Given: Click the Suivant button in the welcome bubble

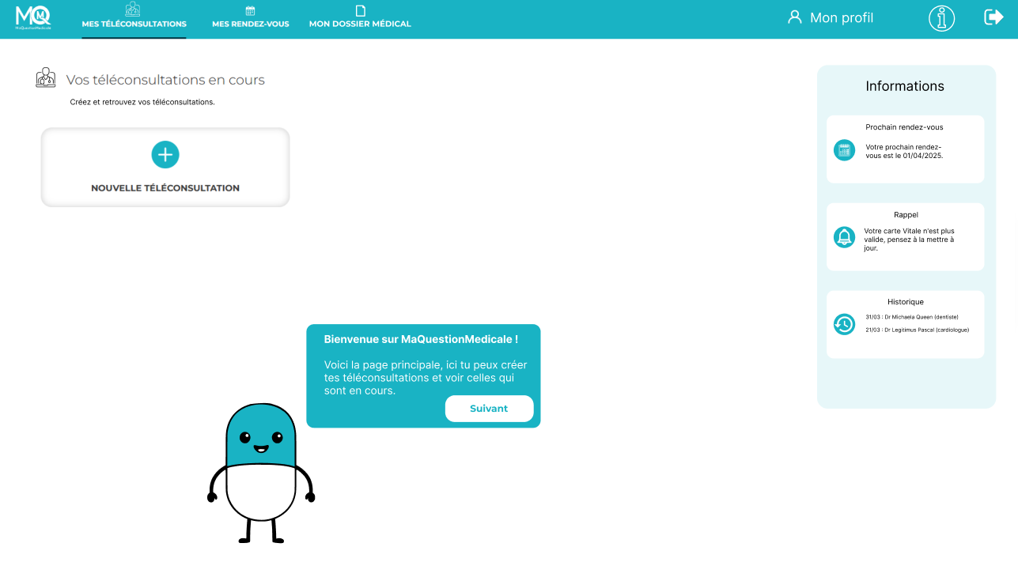Looking at the screenshot, I should 489,409.
